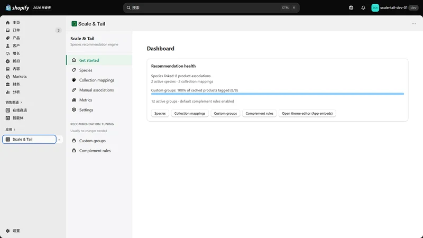Click 'Species recommendation engine' subtitle
Screen dimensions: 423x238
click(x=94, y=44)
